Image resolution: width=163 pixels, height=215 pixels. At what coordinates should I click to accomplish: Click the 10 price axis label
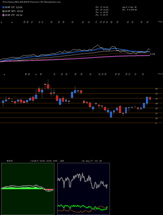tap(156, 119)
